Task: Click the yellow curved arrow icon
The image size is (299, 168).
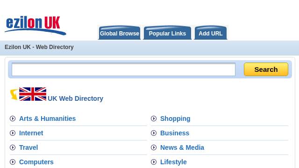Action: tap(14, 94)
